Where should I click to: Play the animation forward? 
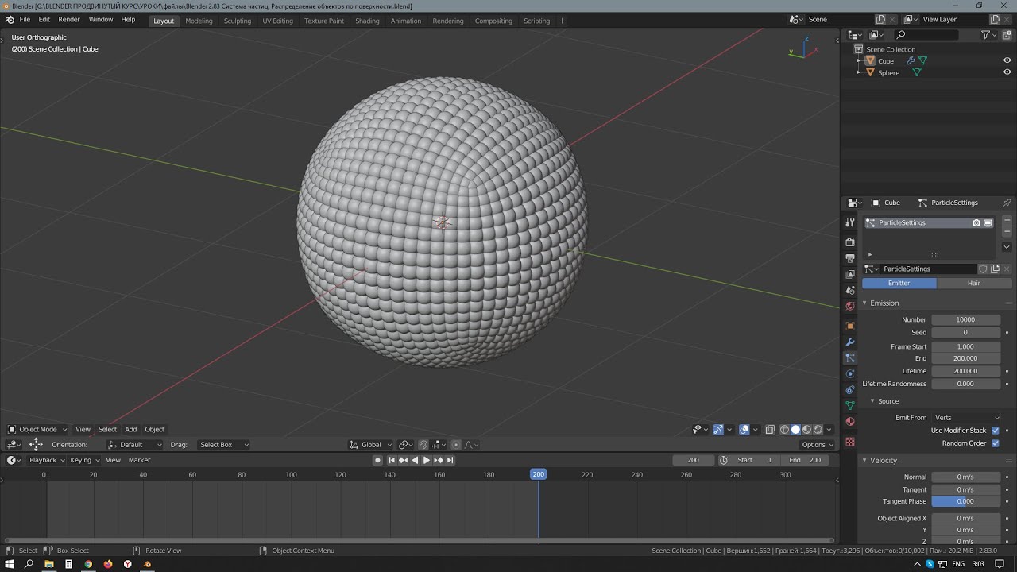point(427,460)
